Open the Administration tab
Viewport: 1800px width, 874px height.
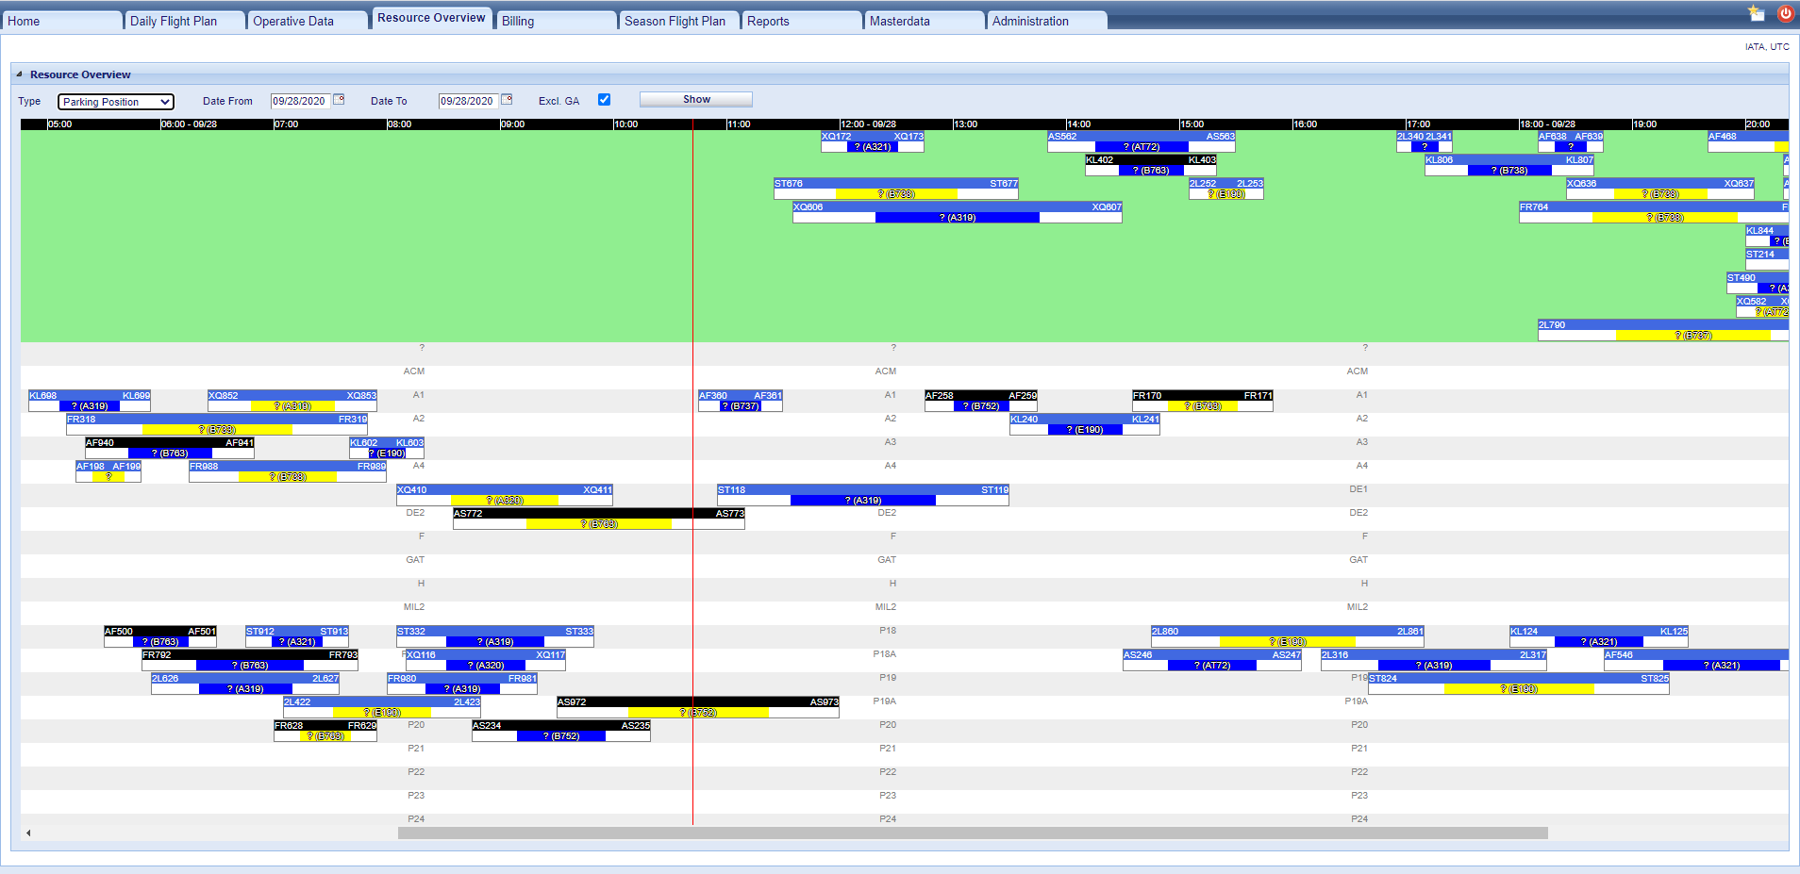pyautogui.click(x=1047, y=21)
